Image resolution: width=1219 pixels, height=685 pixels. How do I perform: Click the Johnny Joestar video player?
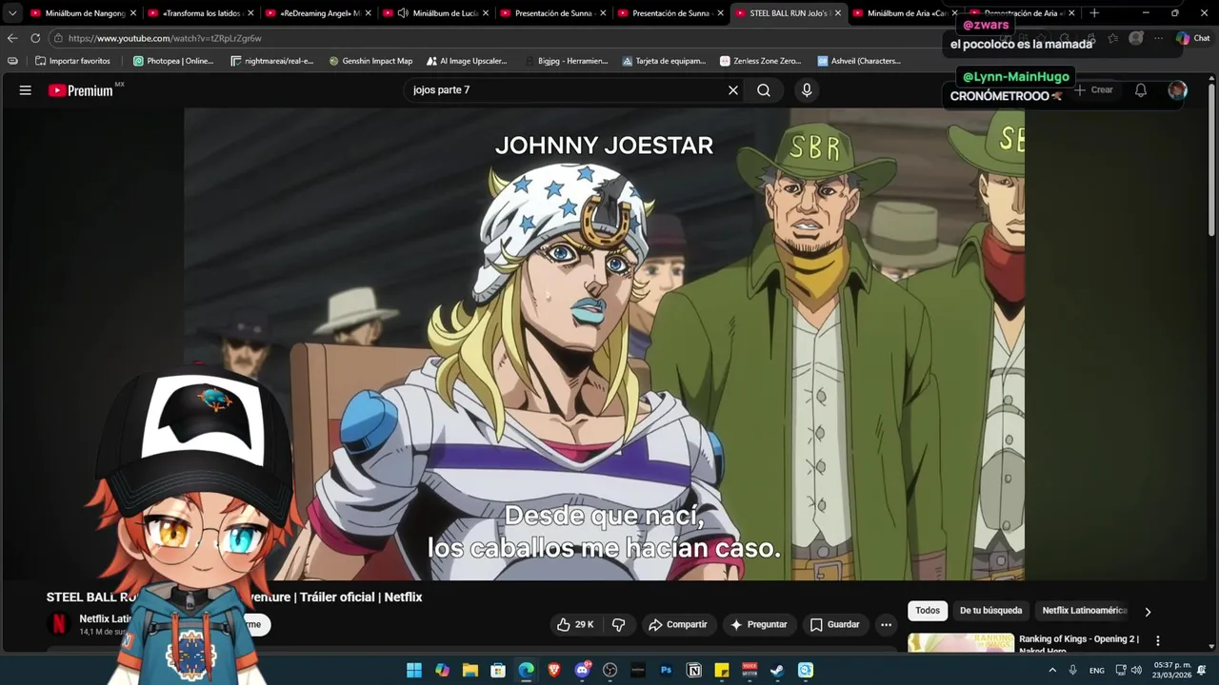(604, 343)
